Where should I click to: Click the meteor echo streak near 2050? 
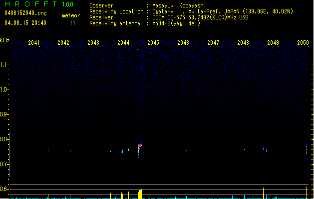coord(306,149)
